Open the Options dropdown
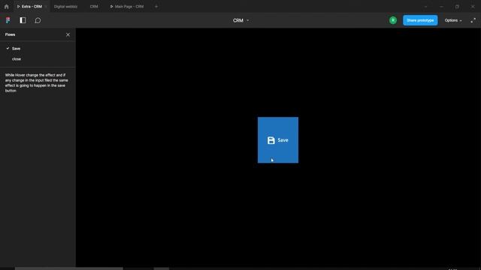 [452, 20]
